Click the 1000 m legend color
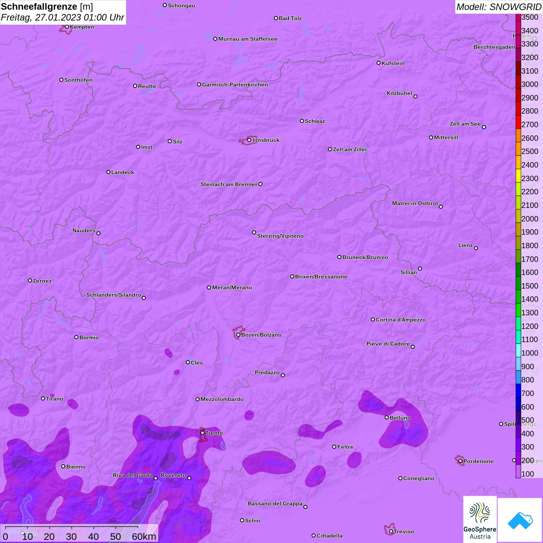543x543 pixels. click(518, 350)
